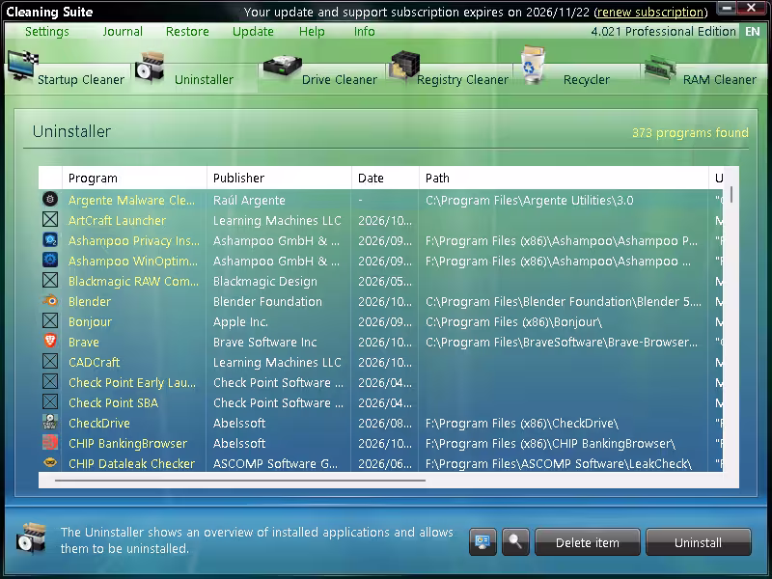772x579 pixels.
Task: Click the C:\Program Files (x86)\Bonjour\ path
Action: click(x=513, y=322)
